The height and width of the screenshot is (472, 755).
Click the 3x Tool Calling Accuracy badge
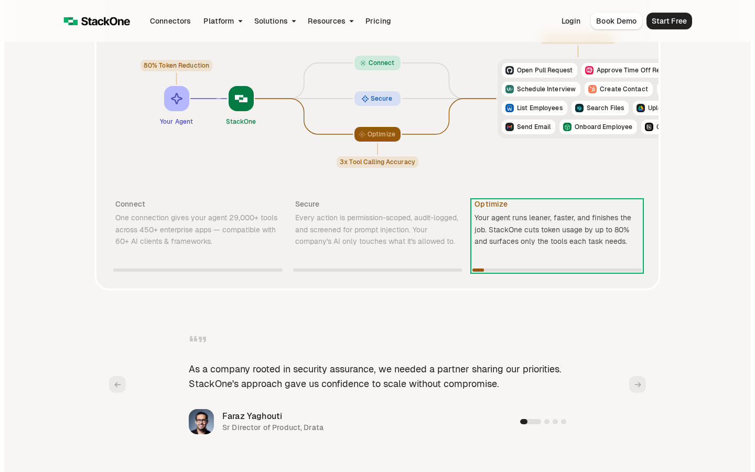377,162
